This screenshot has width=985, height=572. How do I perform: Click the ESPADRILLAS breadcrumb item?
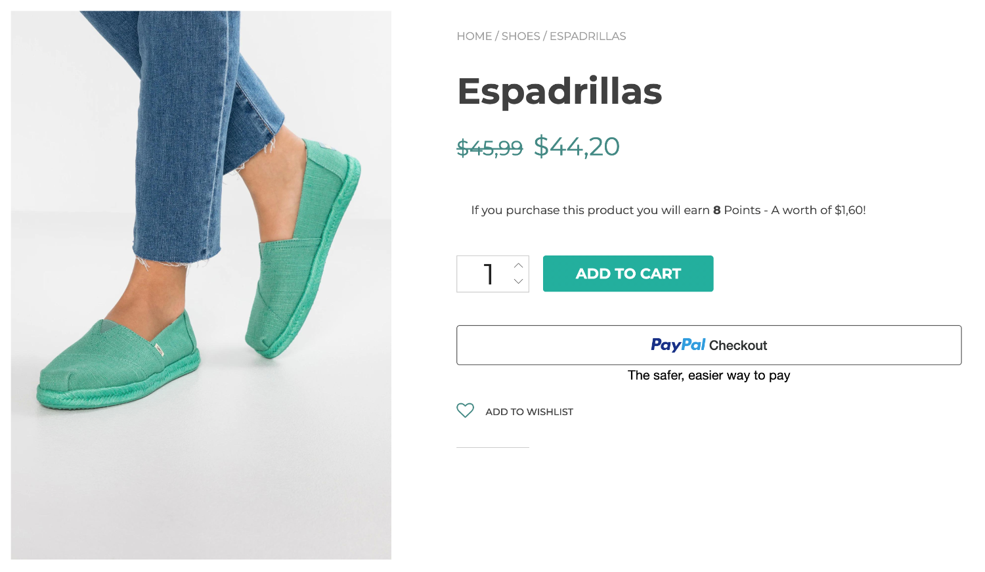(588, 36)
